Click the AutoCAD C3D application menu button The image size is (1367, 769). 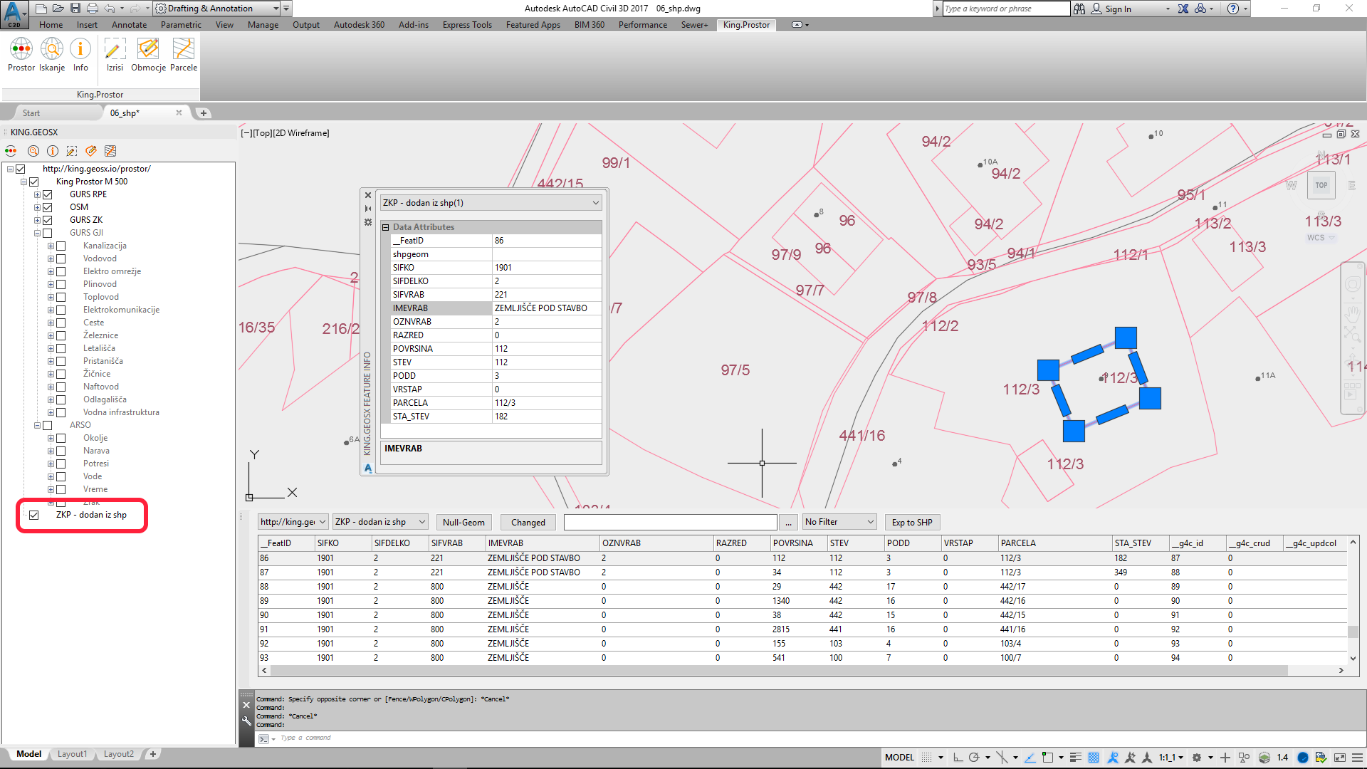coord(14,14)
